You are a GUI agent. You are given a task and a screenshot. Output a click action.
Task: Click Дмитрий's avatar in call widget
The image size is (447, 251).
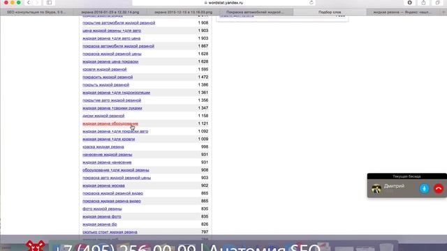point(376,188)
